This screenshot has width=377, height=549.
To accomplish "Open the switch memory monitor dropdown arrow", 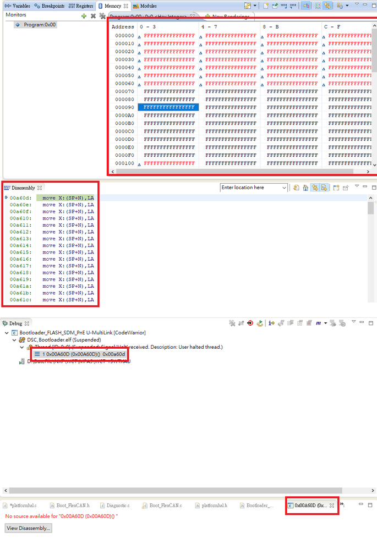I will 347,6.
